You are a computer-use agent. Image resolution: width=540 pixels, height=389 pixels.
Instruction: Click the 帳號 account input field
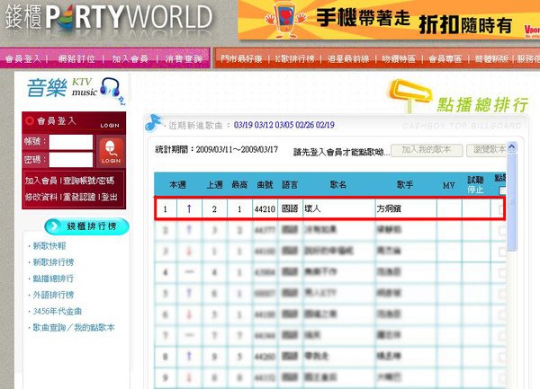click(71, 142)
